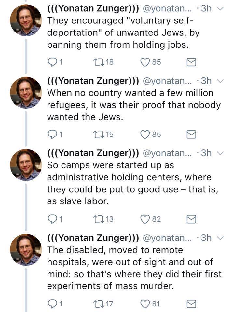Viewport: 233px width, 312px height.
Task: Reply to the "voluntary self-deportation" tweet
Action: pos(52,62)
